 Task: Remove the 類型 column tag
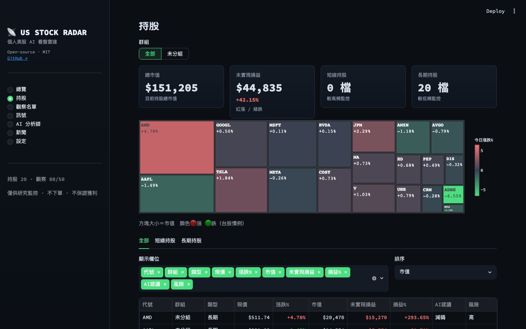click(x=206, y=272)
